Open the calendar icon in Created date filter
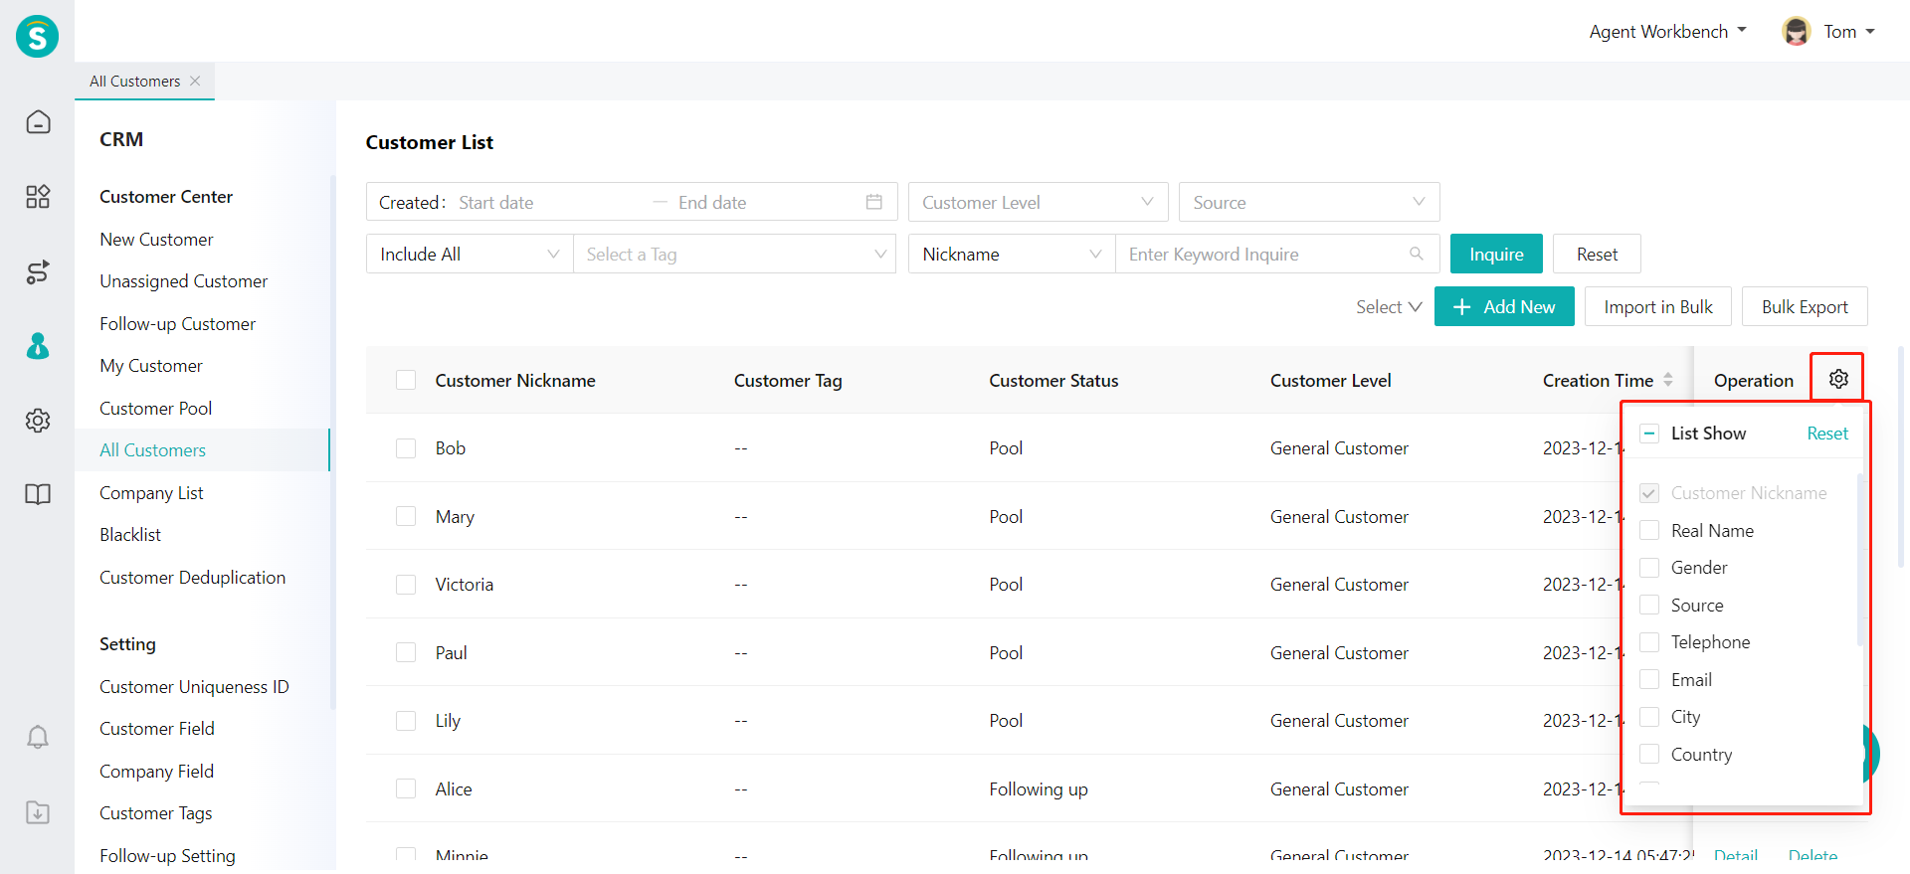1910x874 pixels. pos(874,202)
